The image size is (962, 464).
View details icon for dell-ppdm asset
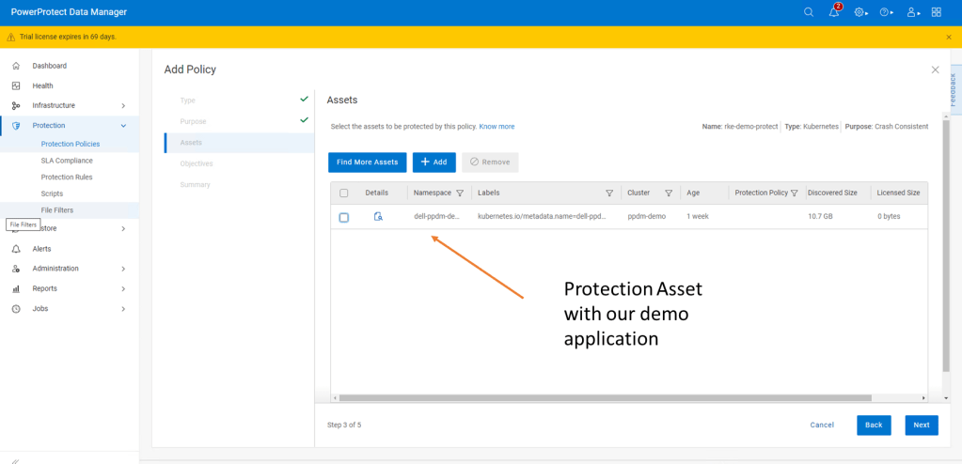point(378,216)
